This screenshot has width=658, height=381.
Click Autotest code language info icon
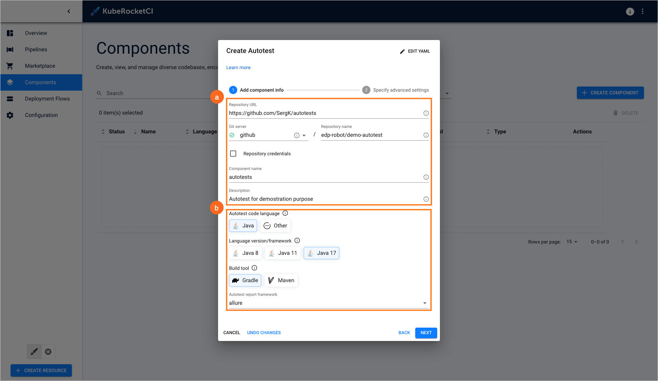285,213
